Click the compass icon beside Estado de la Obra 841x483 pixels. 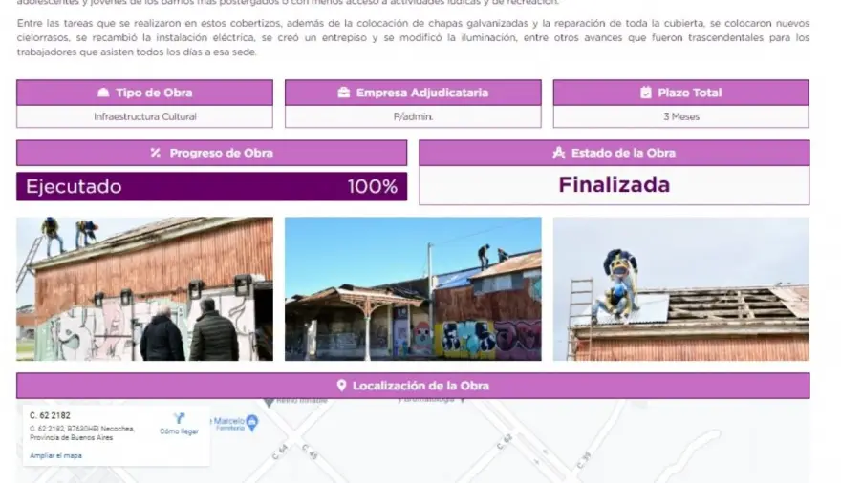pos(559,153)
